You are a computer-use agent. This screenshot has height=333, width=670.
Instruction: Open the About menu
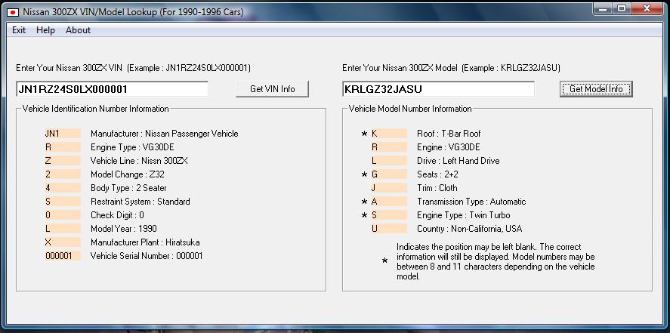coord(79,30)
